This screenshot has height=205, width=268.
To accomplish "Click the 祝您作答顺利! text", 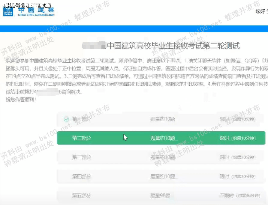I will coord(21,100).
